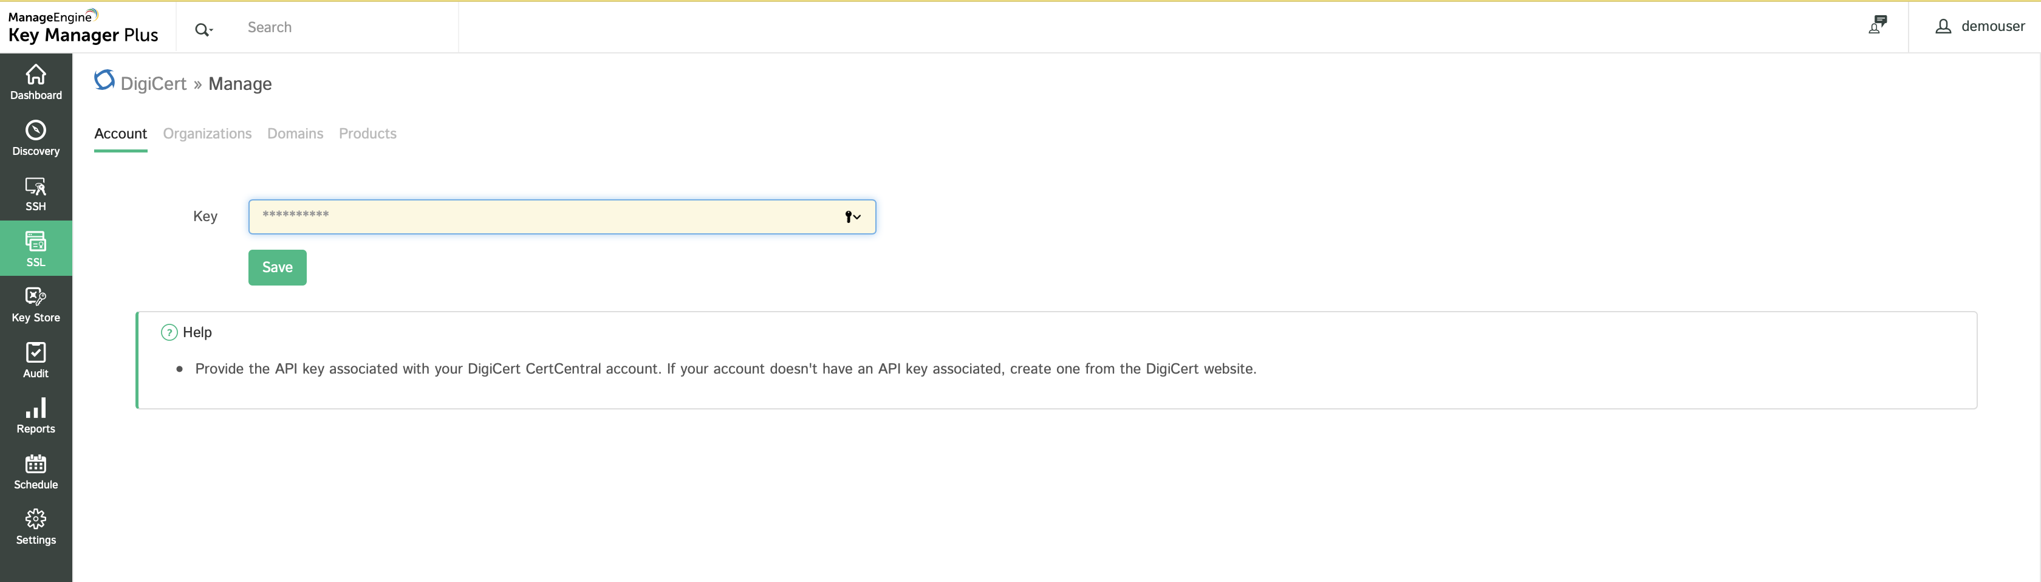Save the DigiCert API key
This screenshot has width=2041, height=582.
(278, 267)
